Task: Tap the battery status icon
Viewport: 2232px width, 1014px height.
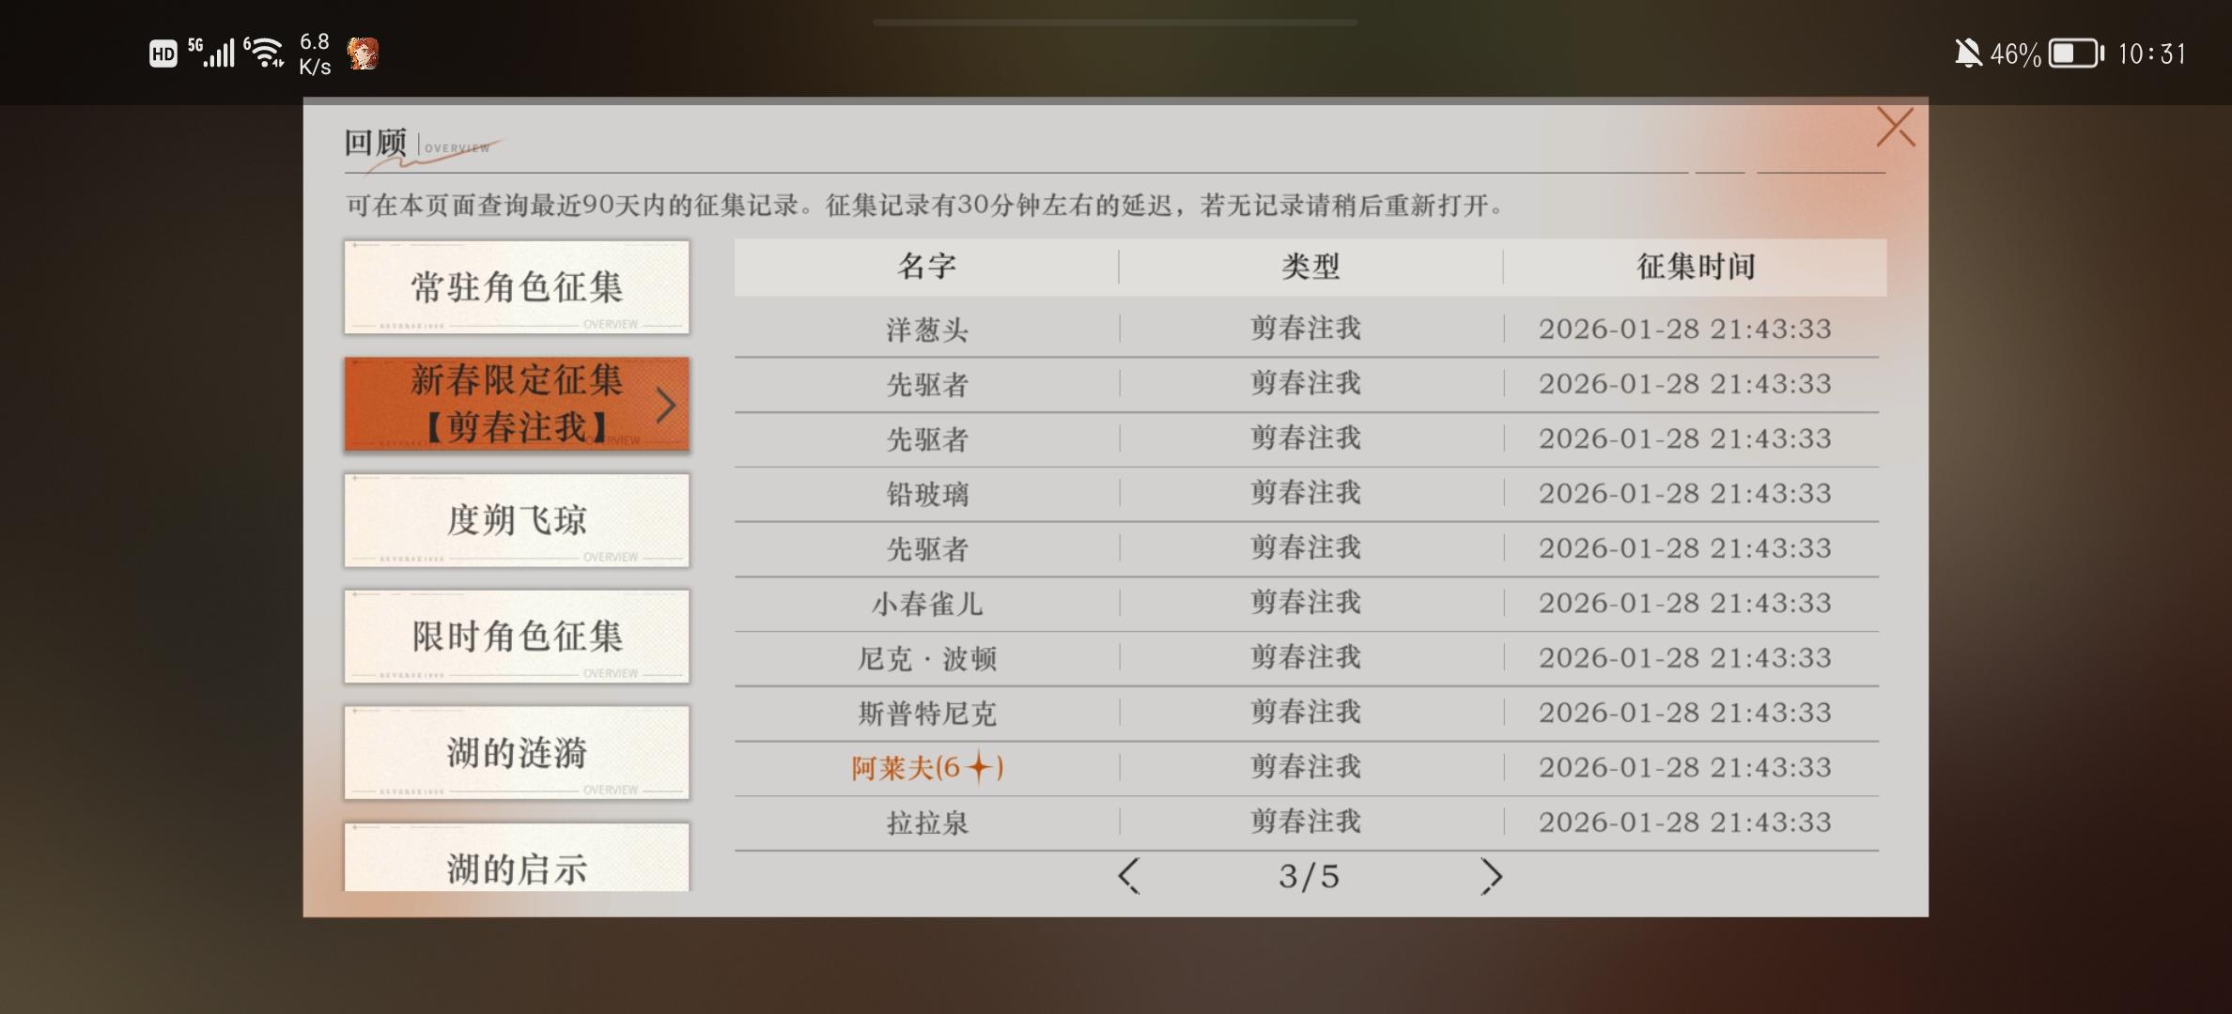Action: coord(2076,54)
